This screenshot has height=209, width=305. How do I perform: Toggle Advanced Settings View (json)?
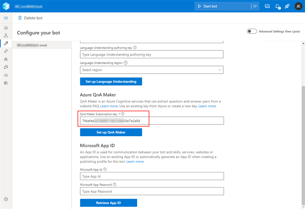click(252, 31)
